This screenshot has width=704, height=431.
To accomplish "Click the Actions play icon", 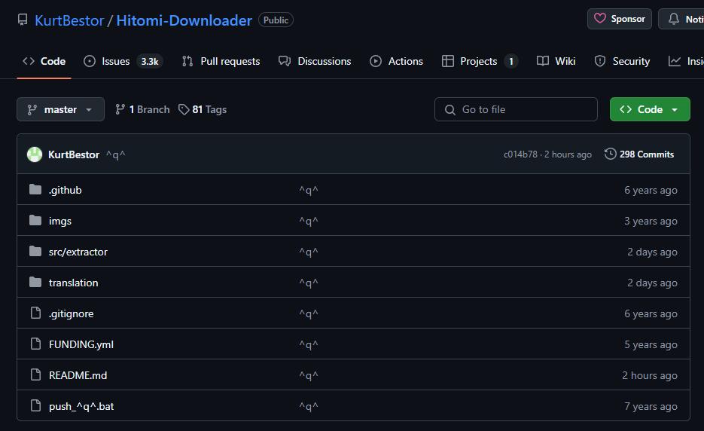I will point(376,61).
